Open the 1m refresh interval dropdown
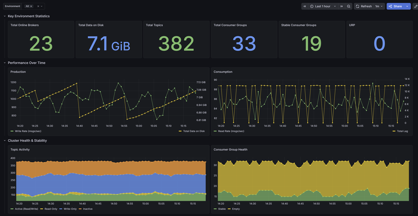Image resolution: width=418 pixels, height=216 pixels. point(379,6)
